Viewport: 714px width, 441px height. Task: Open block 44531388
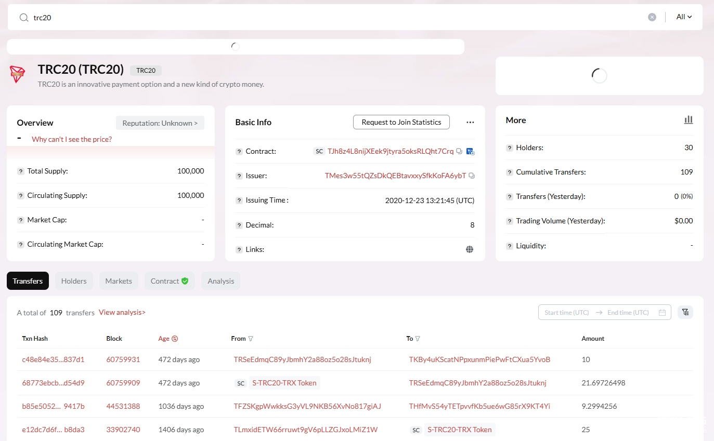(x=123, y=406)
